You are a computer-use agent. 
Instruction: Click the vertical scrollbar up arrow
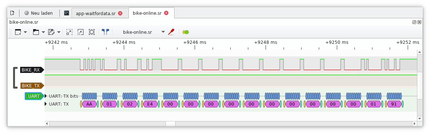coord(419,52)
